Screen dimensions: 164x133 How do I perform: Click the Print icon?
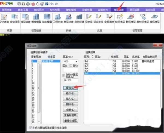coord(28,4)
